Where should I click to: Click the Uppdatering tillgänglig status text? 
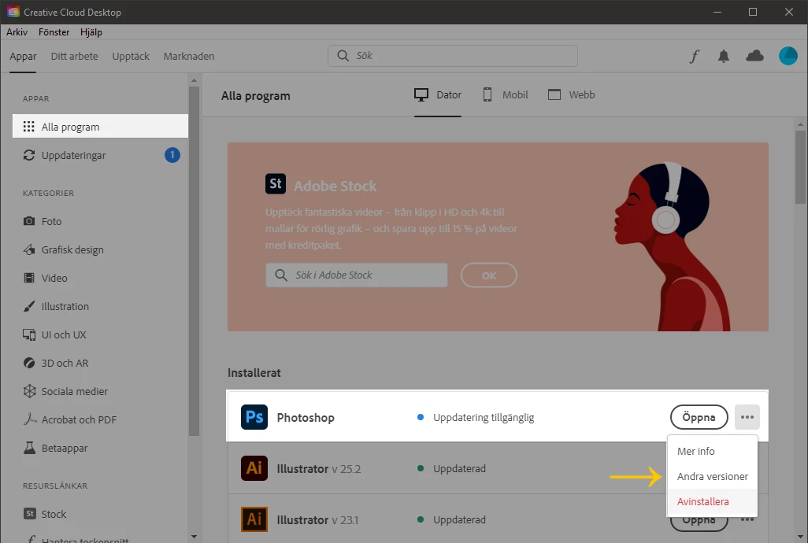click(x=484, y=417)
